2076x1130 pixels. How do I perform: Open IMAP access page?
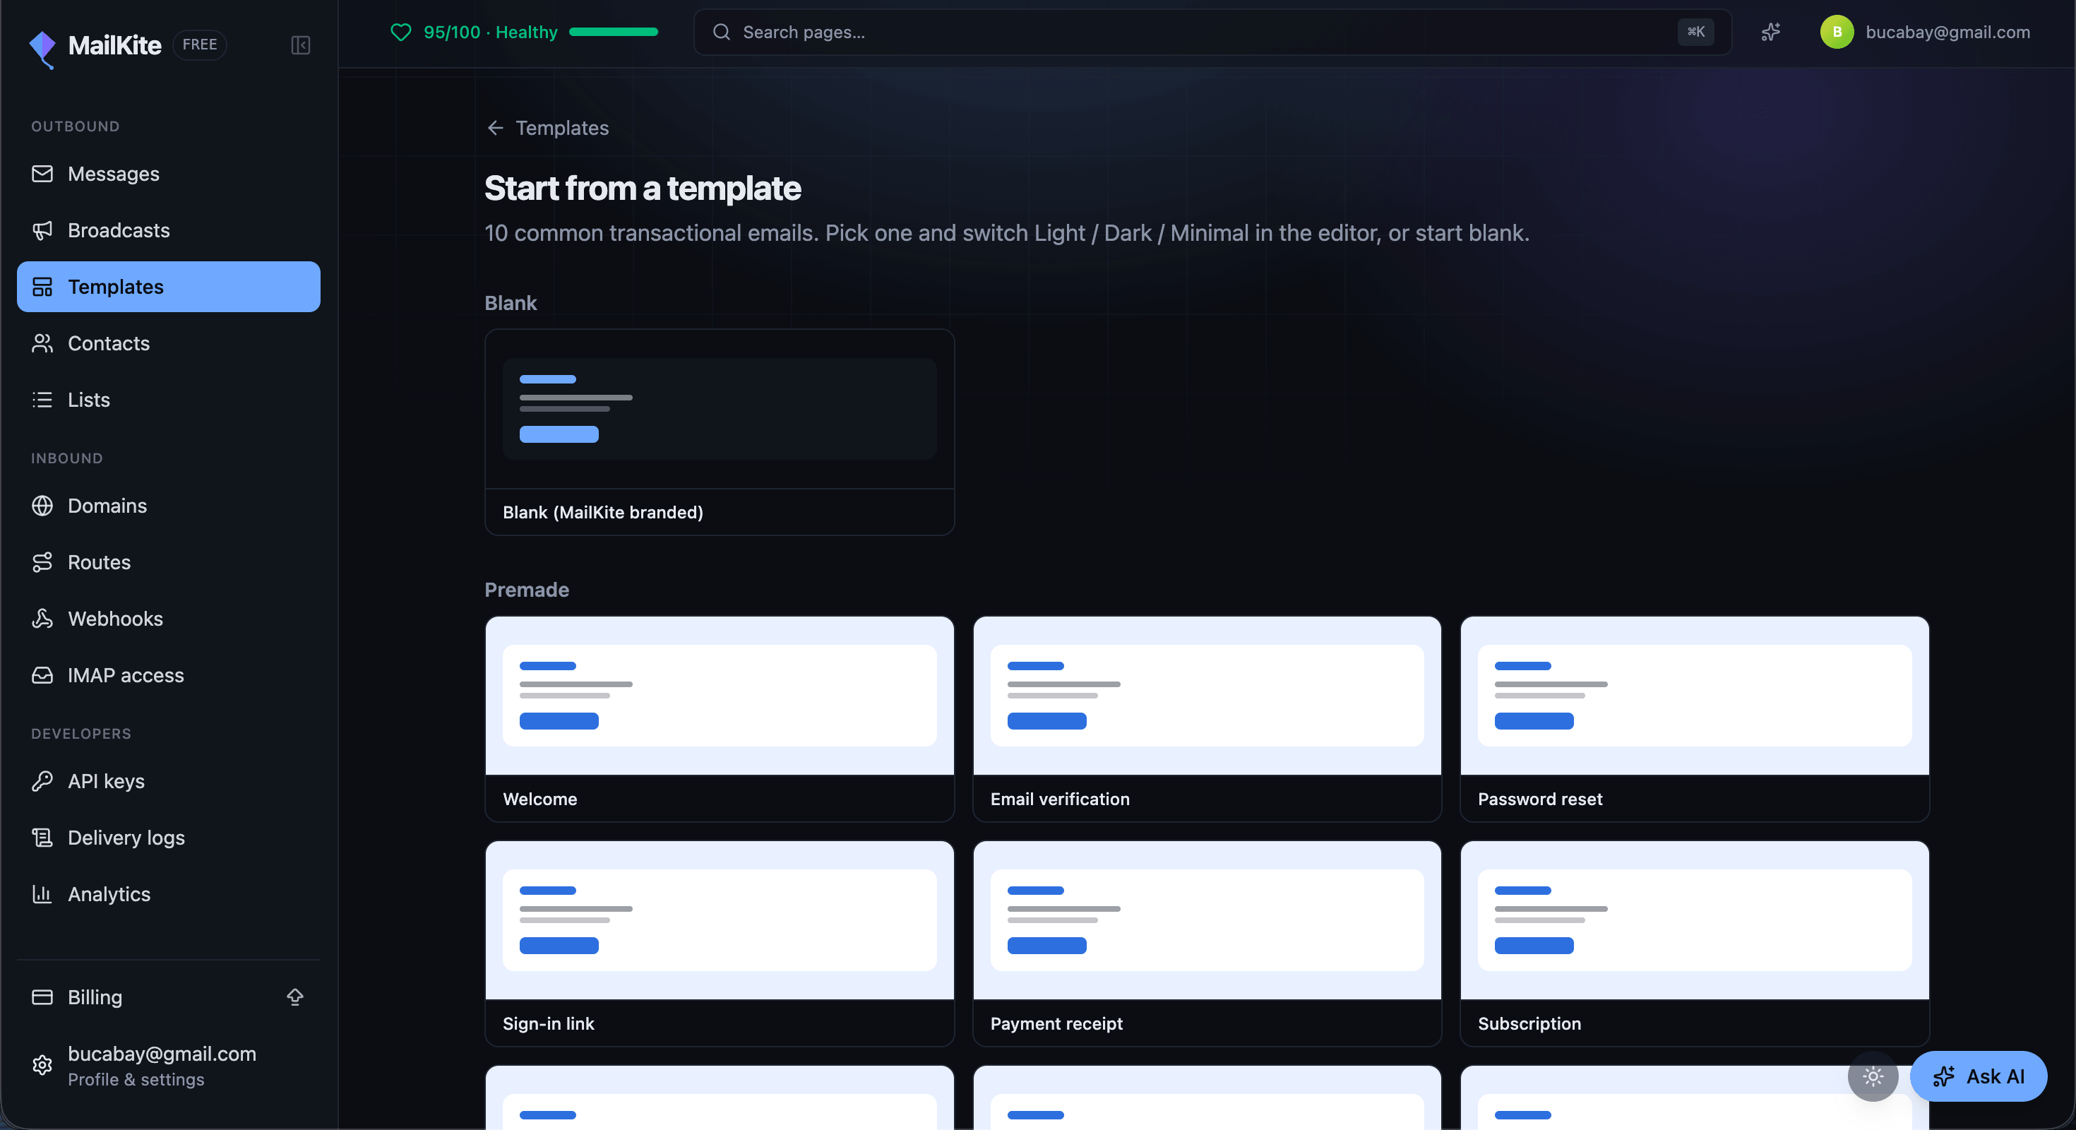click(x=169, y=674)
